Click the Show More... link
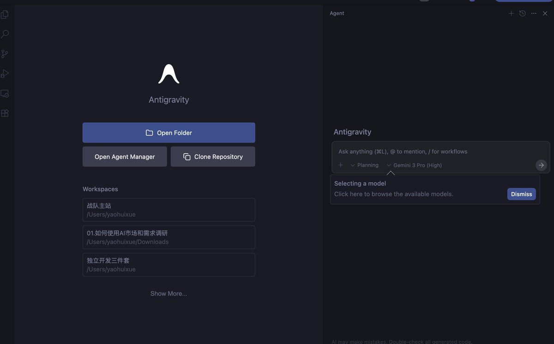The image size is (554, 344). pos(169,294)
